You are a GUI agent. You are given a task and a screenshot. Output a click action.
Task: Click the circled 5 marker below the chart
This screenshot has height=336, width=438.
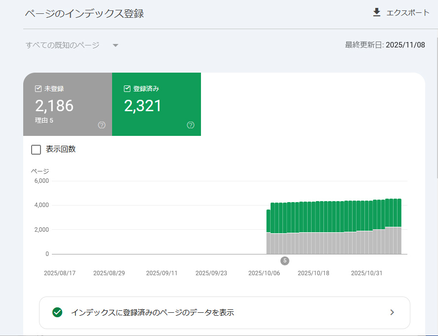(284, 261)
